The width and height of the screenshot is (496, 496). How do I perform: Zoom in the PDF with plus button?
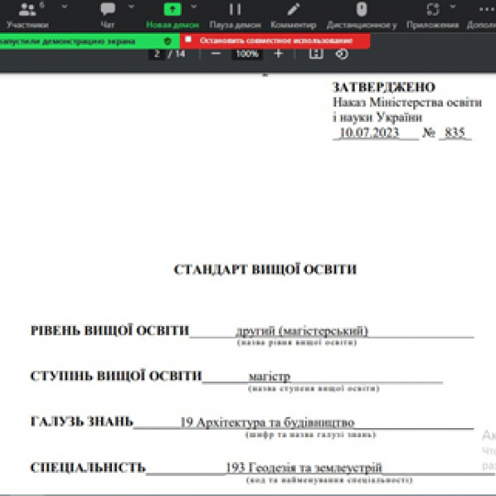pos(278,54)
